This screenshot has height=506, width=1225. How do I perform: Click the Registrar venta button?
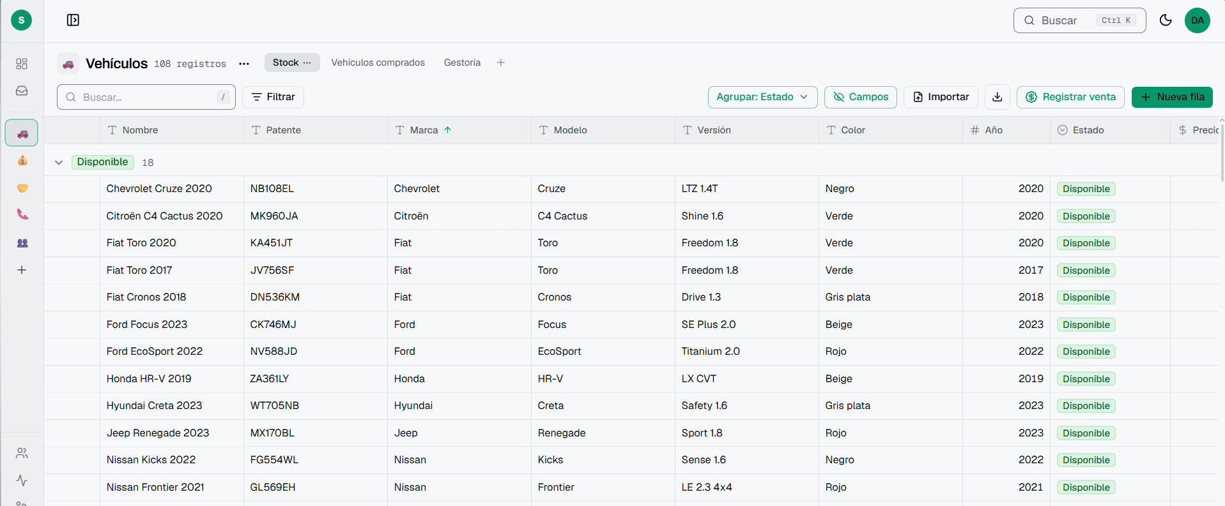(x=1070, y=97)
